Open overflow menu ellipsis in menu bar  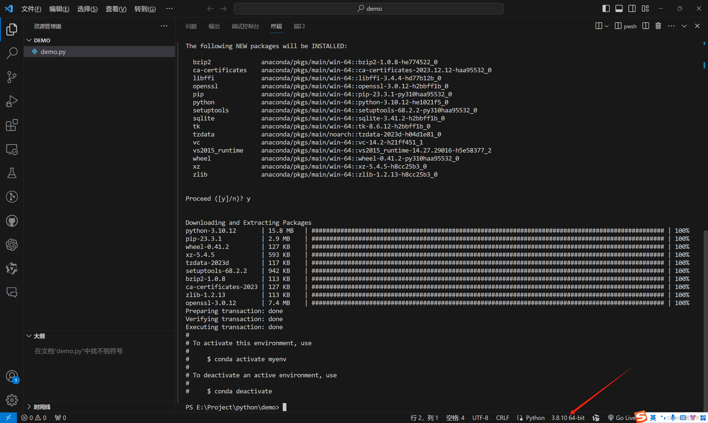[169, 9]
